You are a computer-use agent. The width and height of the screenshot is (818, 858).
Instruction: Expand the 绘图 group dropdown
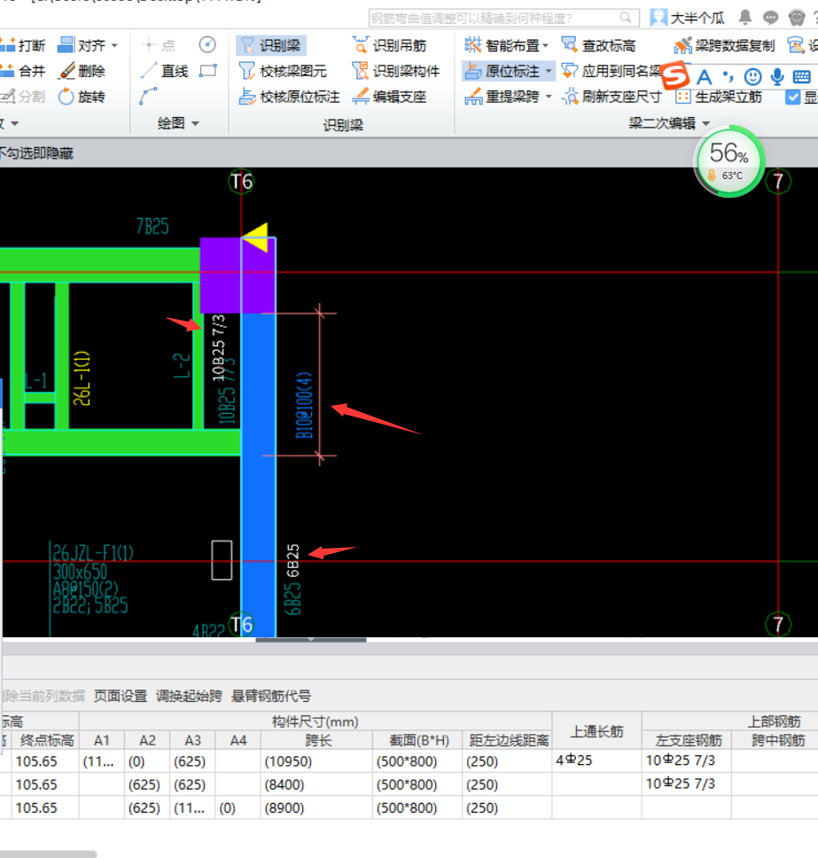pyautogui.click(x=195, y=124)
